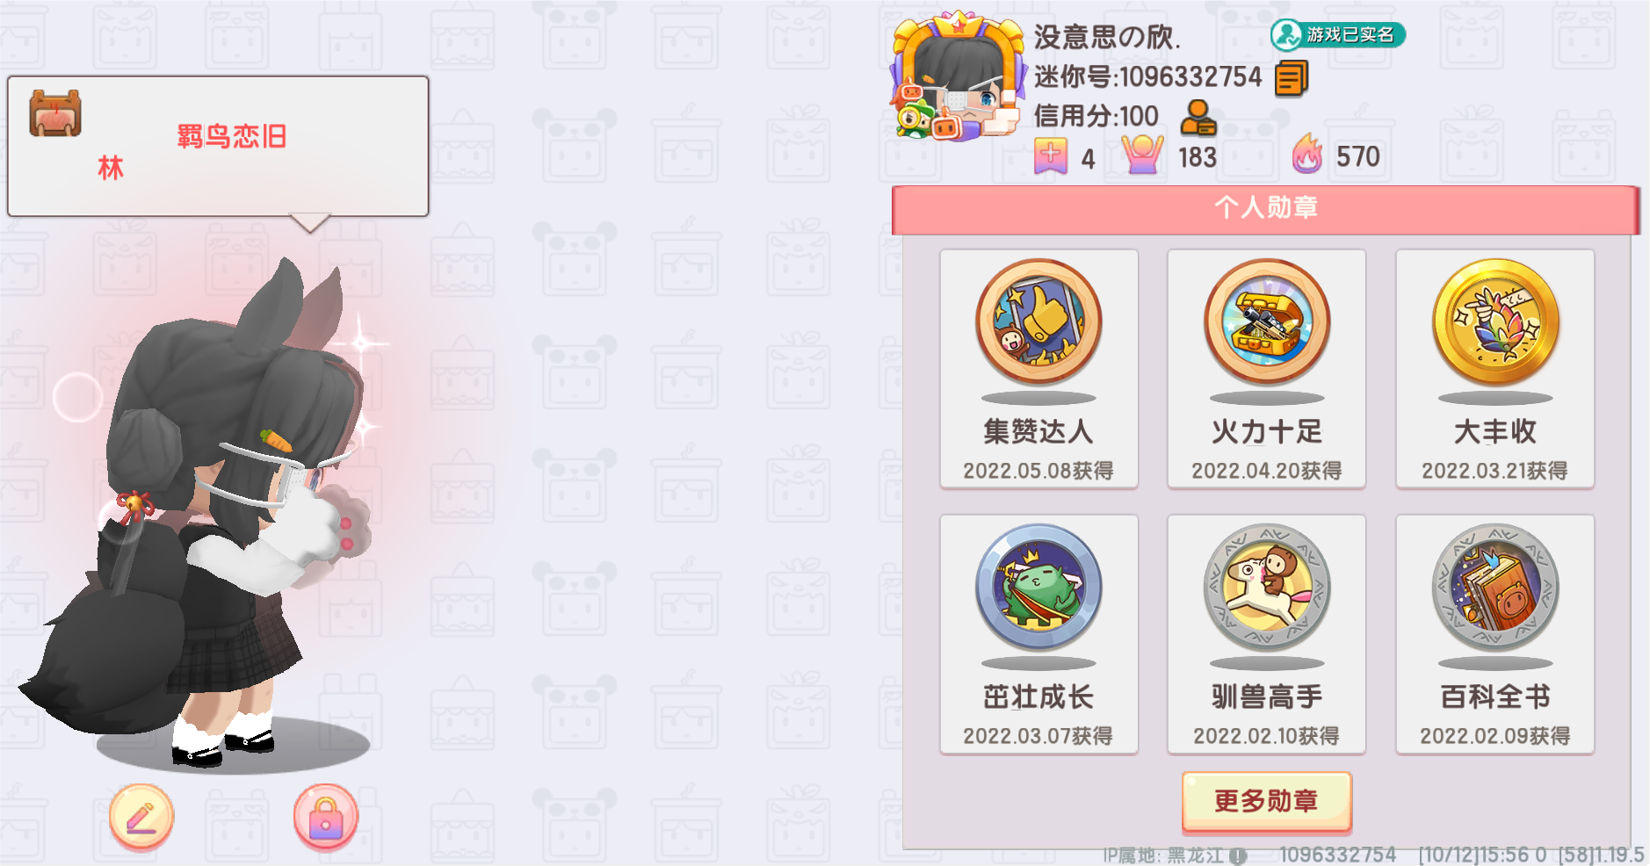Tap the fans cheering icon
Screen dimensions: 1650x866
(x=1142, y=155)
